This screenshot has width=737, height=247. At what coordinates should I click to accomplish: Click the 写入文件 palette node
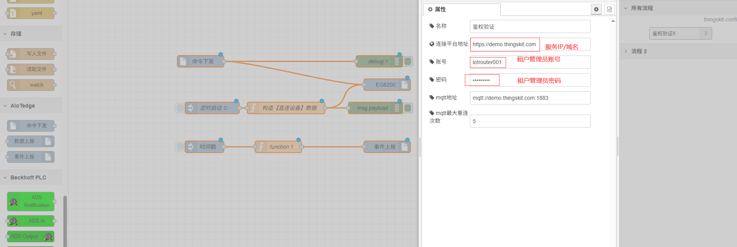(31, 54)
